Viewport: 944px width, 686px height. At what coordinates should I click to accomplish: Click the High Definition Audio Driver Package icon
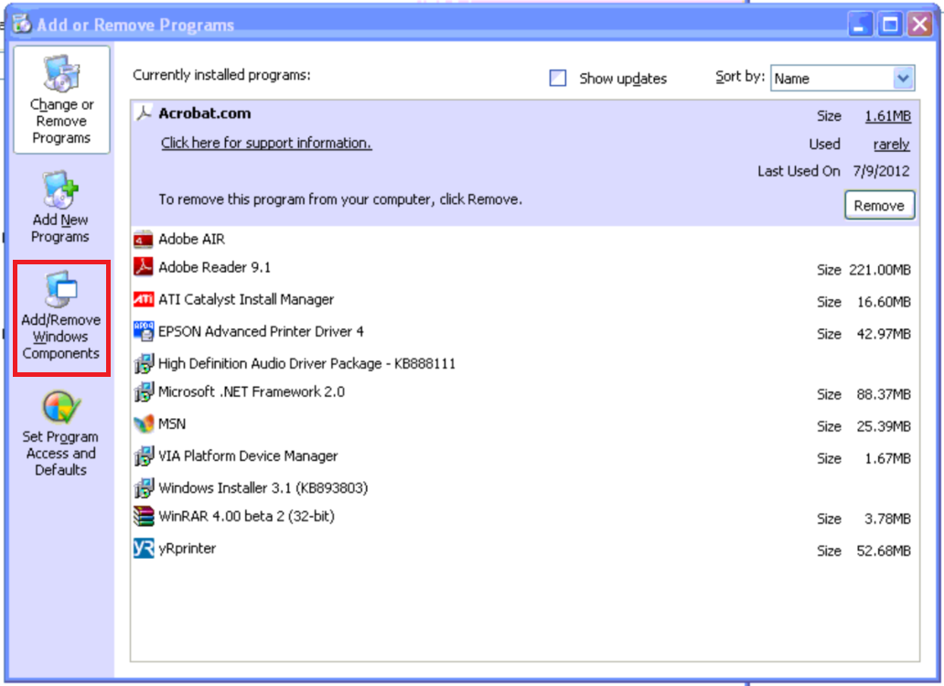(144, 363)
